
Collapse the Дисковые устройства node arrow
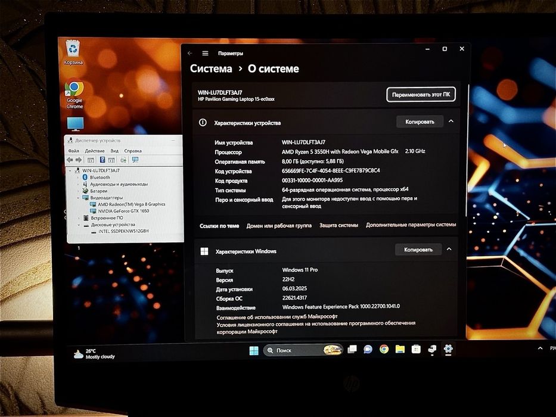point(79,225)
